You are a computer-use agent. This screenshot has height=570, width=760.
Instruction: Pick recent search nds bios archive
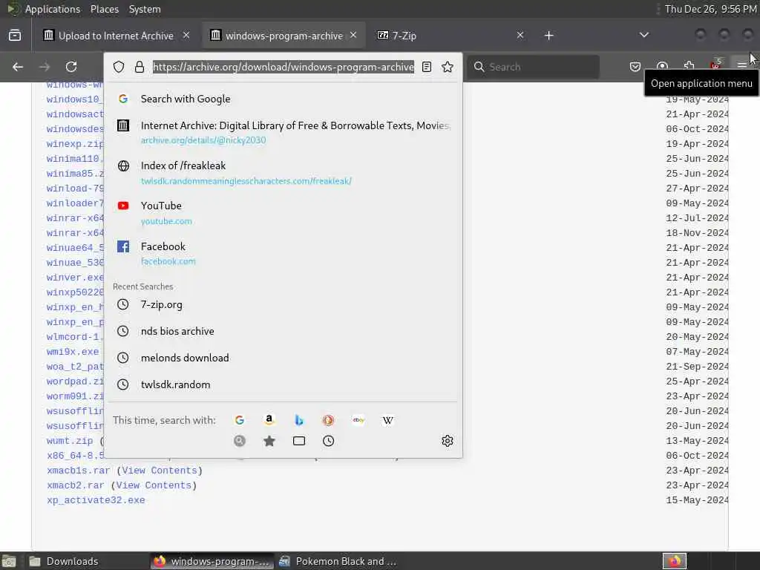click(283, 331)
